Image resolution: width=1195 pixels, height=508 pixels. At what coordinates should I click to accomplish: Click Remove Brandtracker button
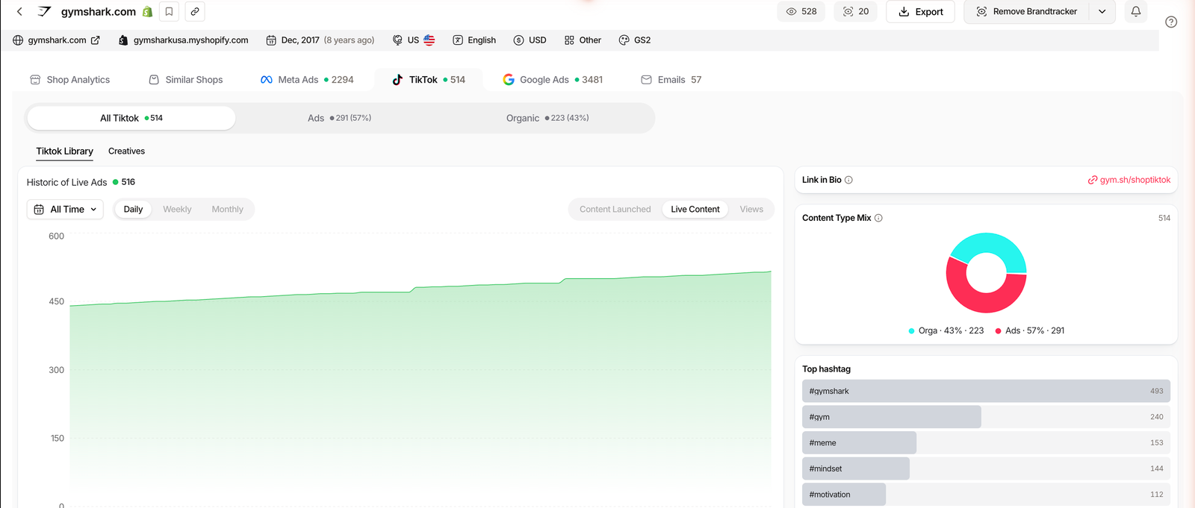click(x=1026, y=11)
